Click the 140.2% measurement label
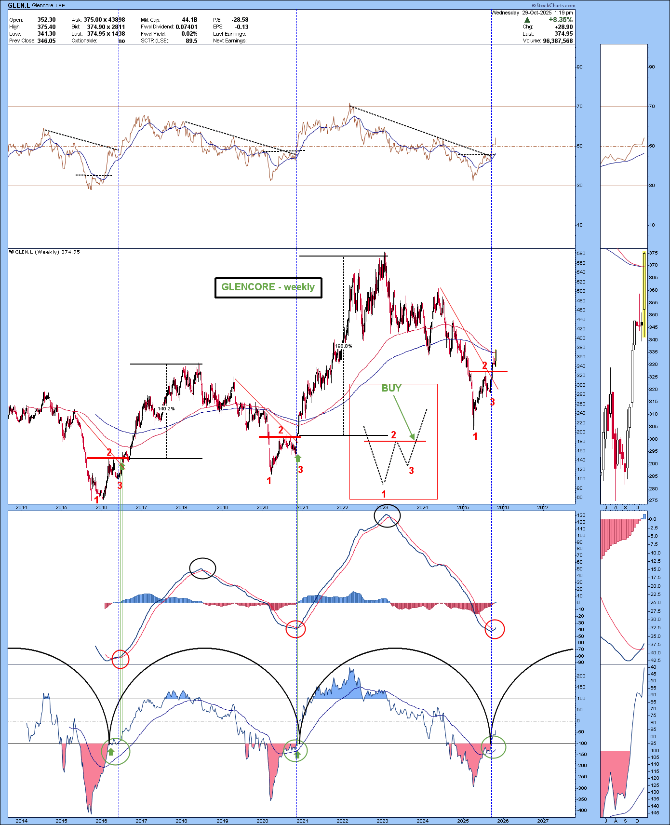670x825 pixels. click(166, 409)
